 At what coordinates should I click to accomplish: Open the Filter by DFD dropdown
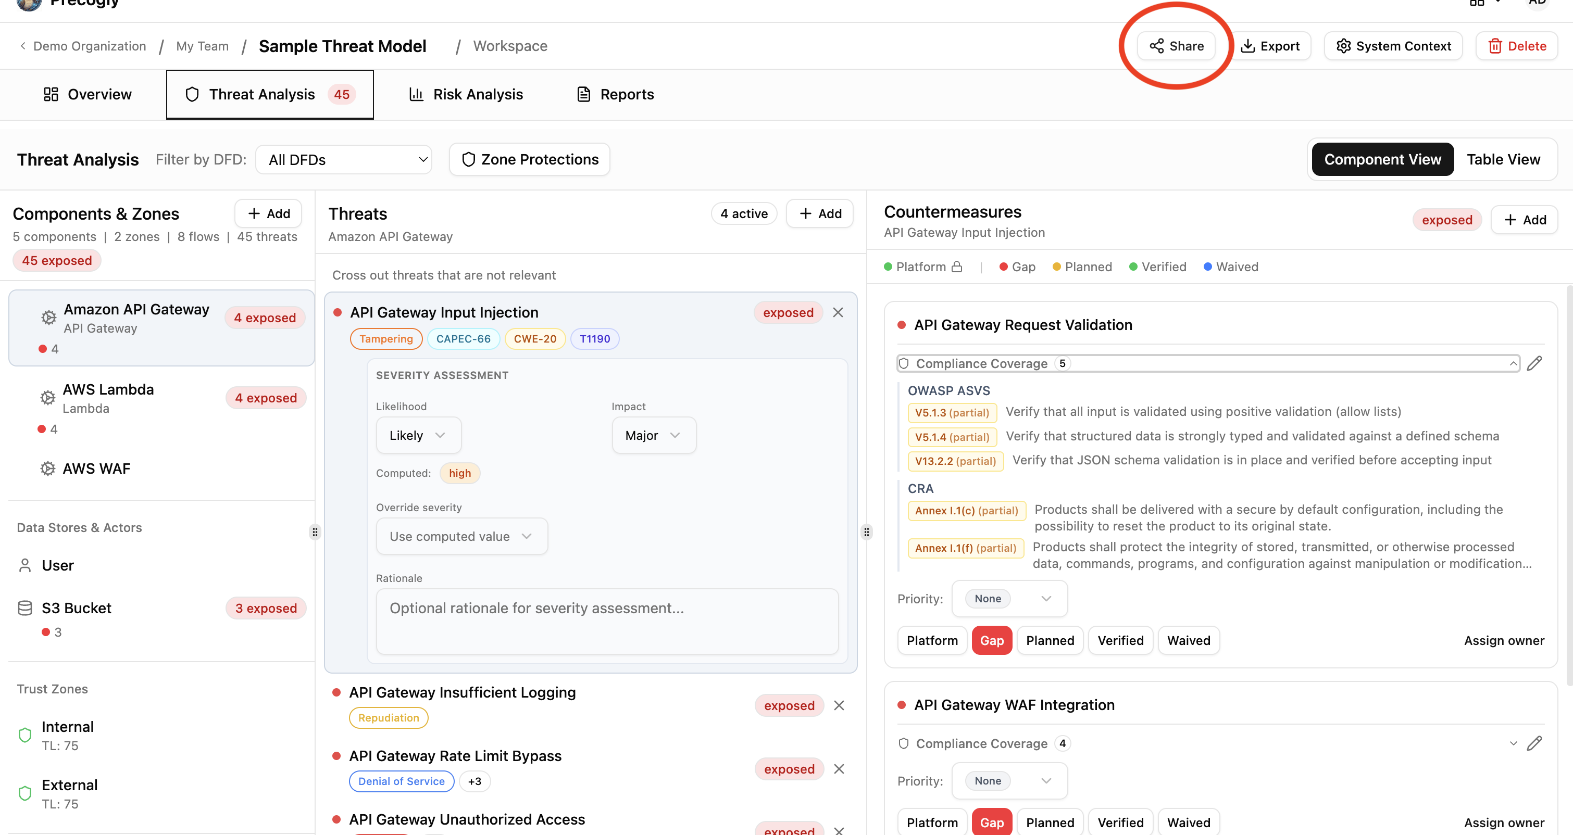click(343, 159)
